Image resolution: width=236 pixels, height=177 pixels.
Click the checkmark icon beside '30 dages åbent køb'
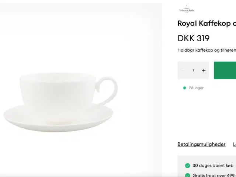pyautogui.click(x=188, y=166)
